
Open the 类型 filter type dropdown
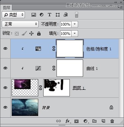[x=13, y=15]
